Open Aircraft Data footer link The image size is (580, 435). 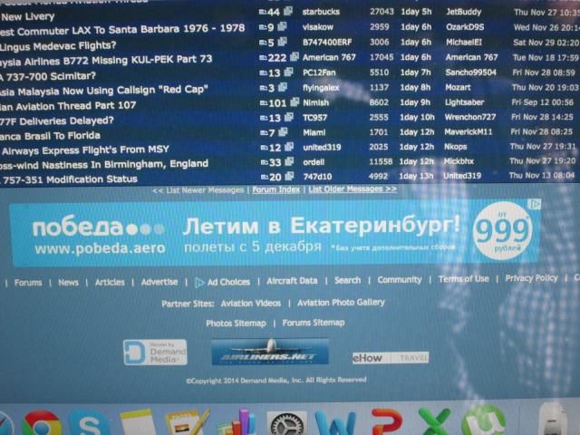(292, 281)
